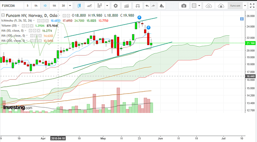Image resolution: width=257 pixels, height=142 pixels.
Task: Click the funcom saved layout button
Action: [235, 6]
